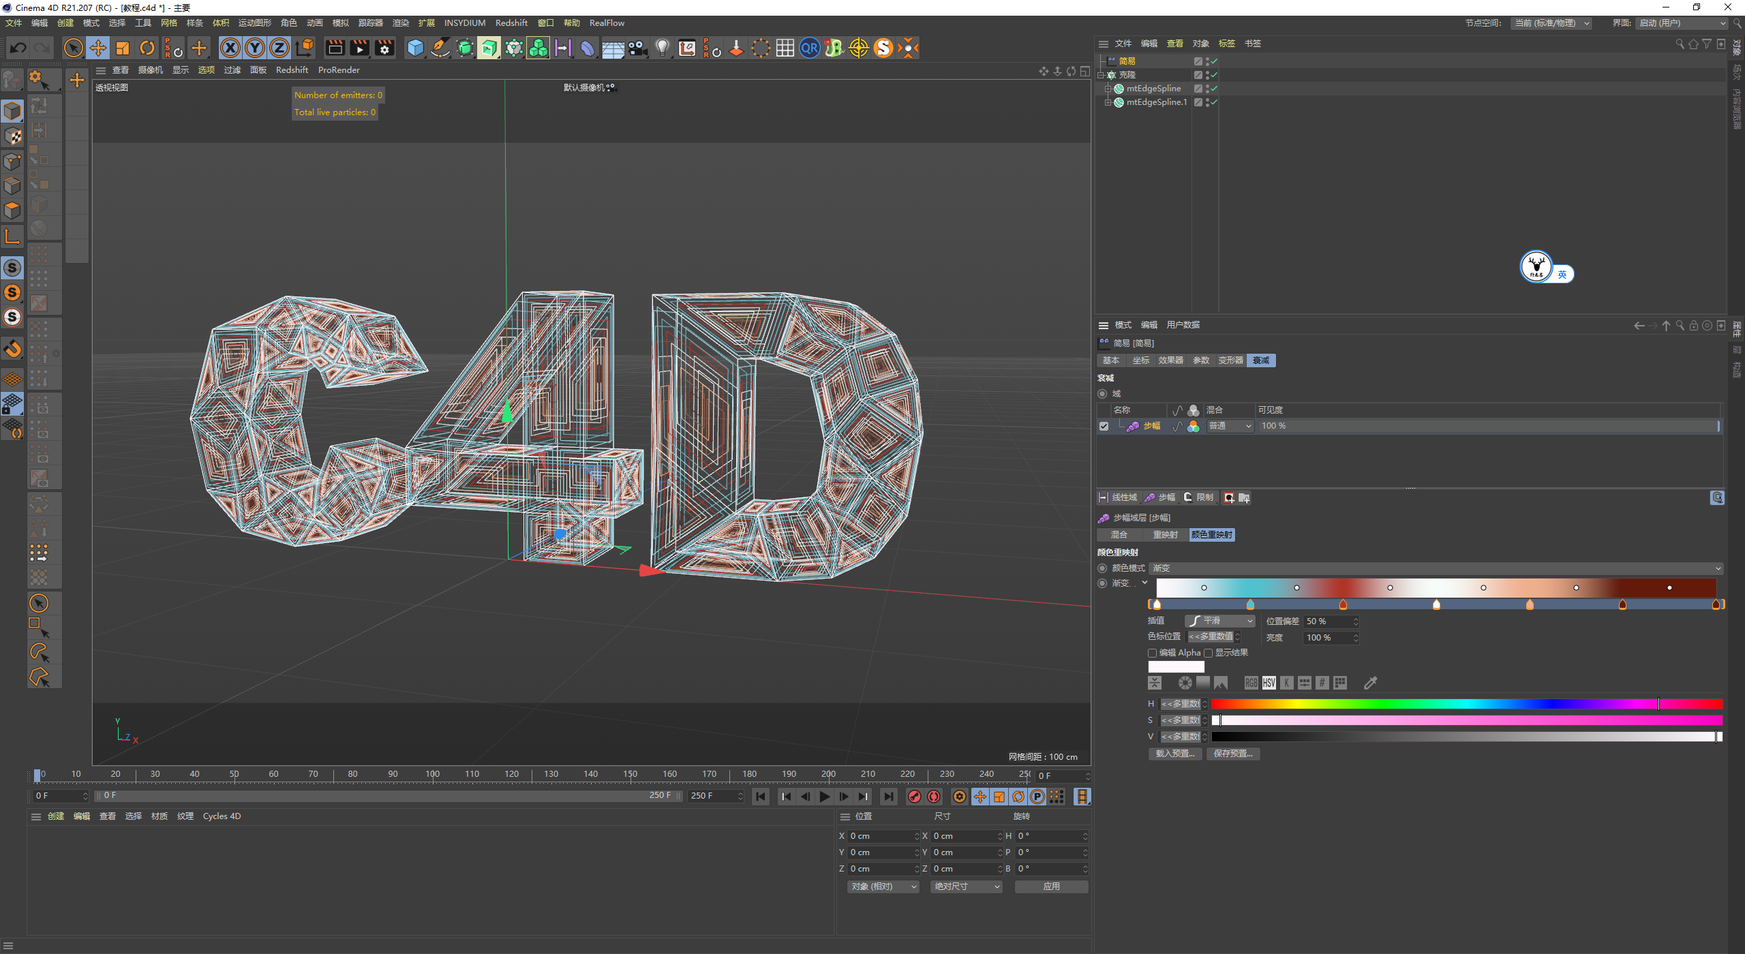This screenshot has width=1745, height=954.
Task: Open the 对象 (相对) dropdown
Action: tap(883, 887)
